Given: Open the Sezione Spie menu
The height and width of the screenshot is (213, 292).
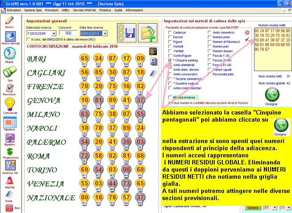Looking at the screenshot, I should [33, 10].
